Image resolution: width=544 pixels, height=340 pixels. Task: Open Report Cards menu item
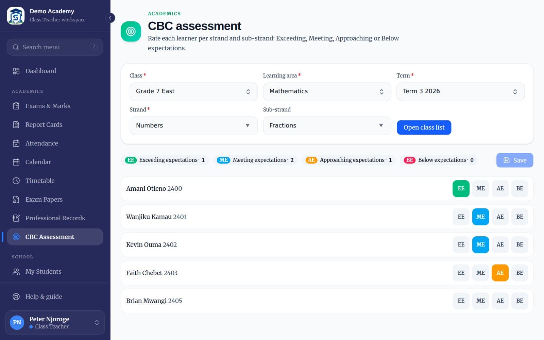pyautogui.click(x=55, y=125)
